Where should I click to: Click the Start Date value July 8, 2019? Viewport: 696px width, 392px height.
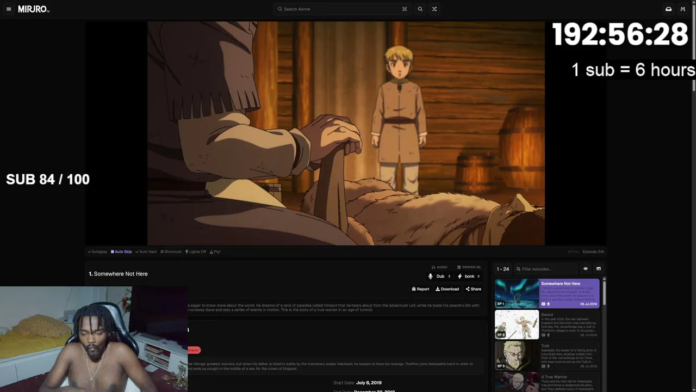(x=369, y=383)
